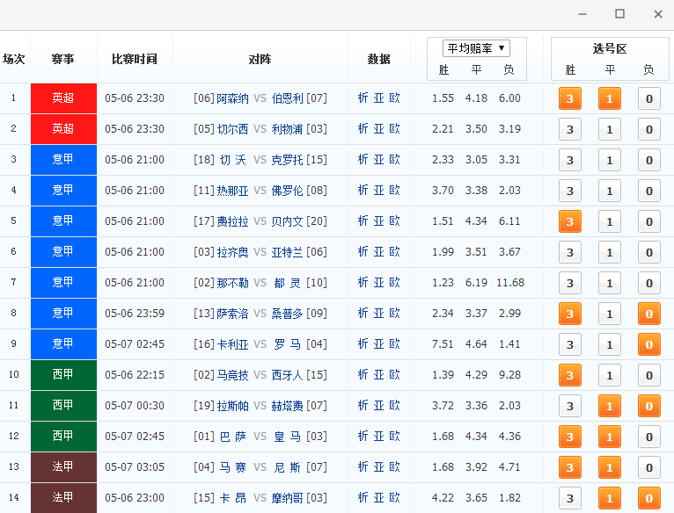Click the 法甲 league tag in row 13
Viewport: 674px width, 513px height.
[63, 467]
